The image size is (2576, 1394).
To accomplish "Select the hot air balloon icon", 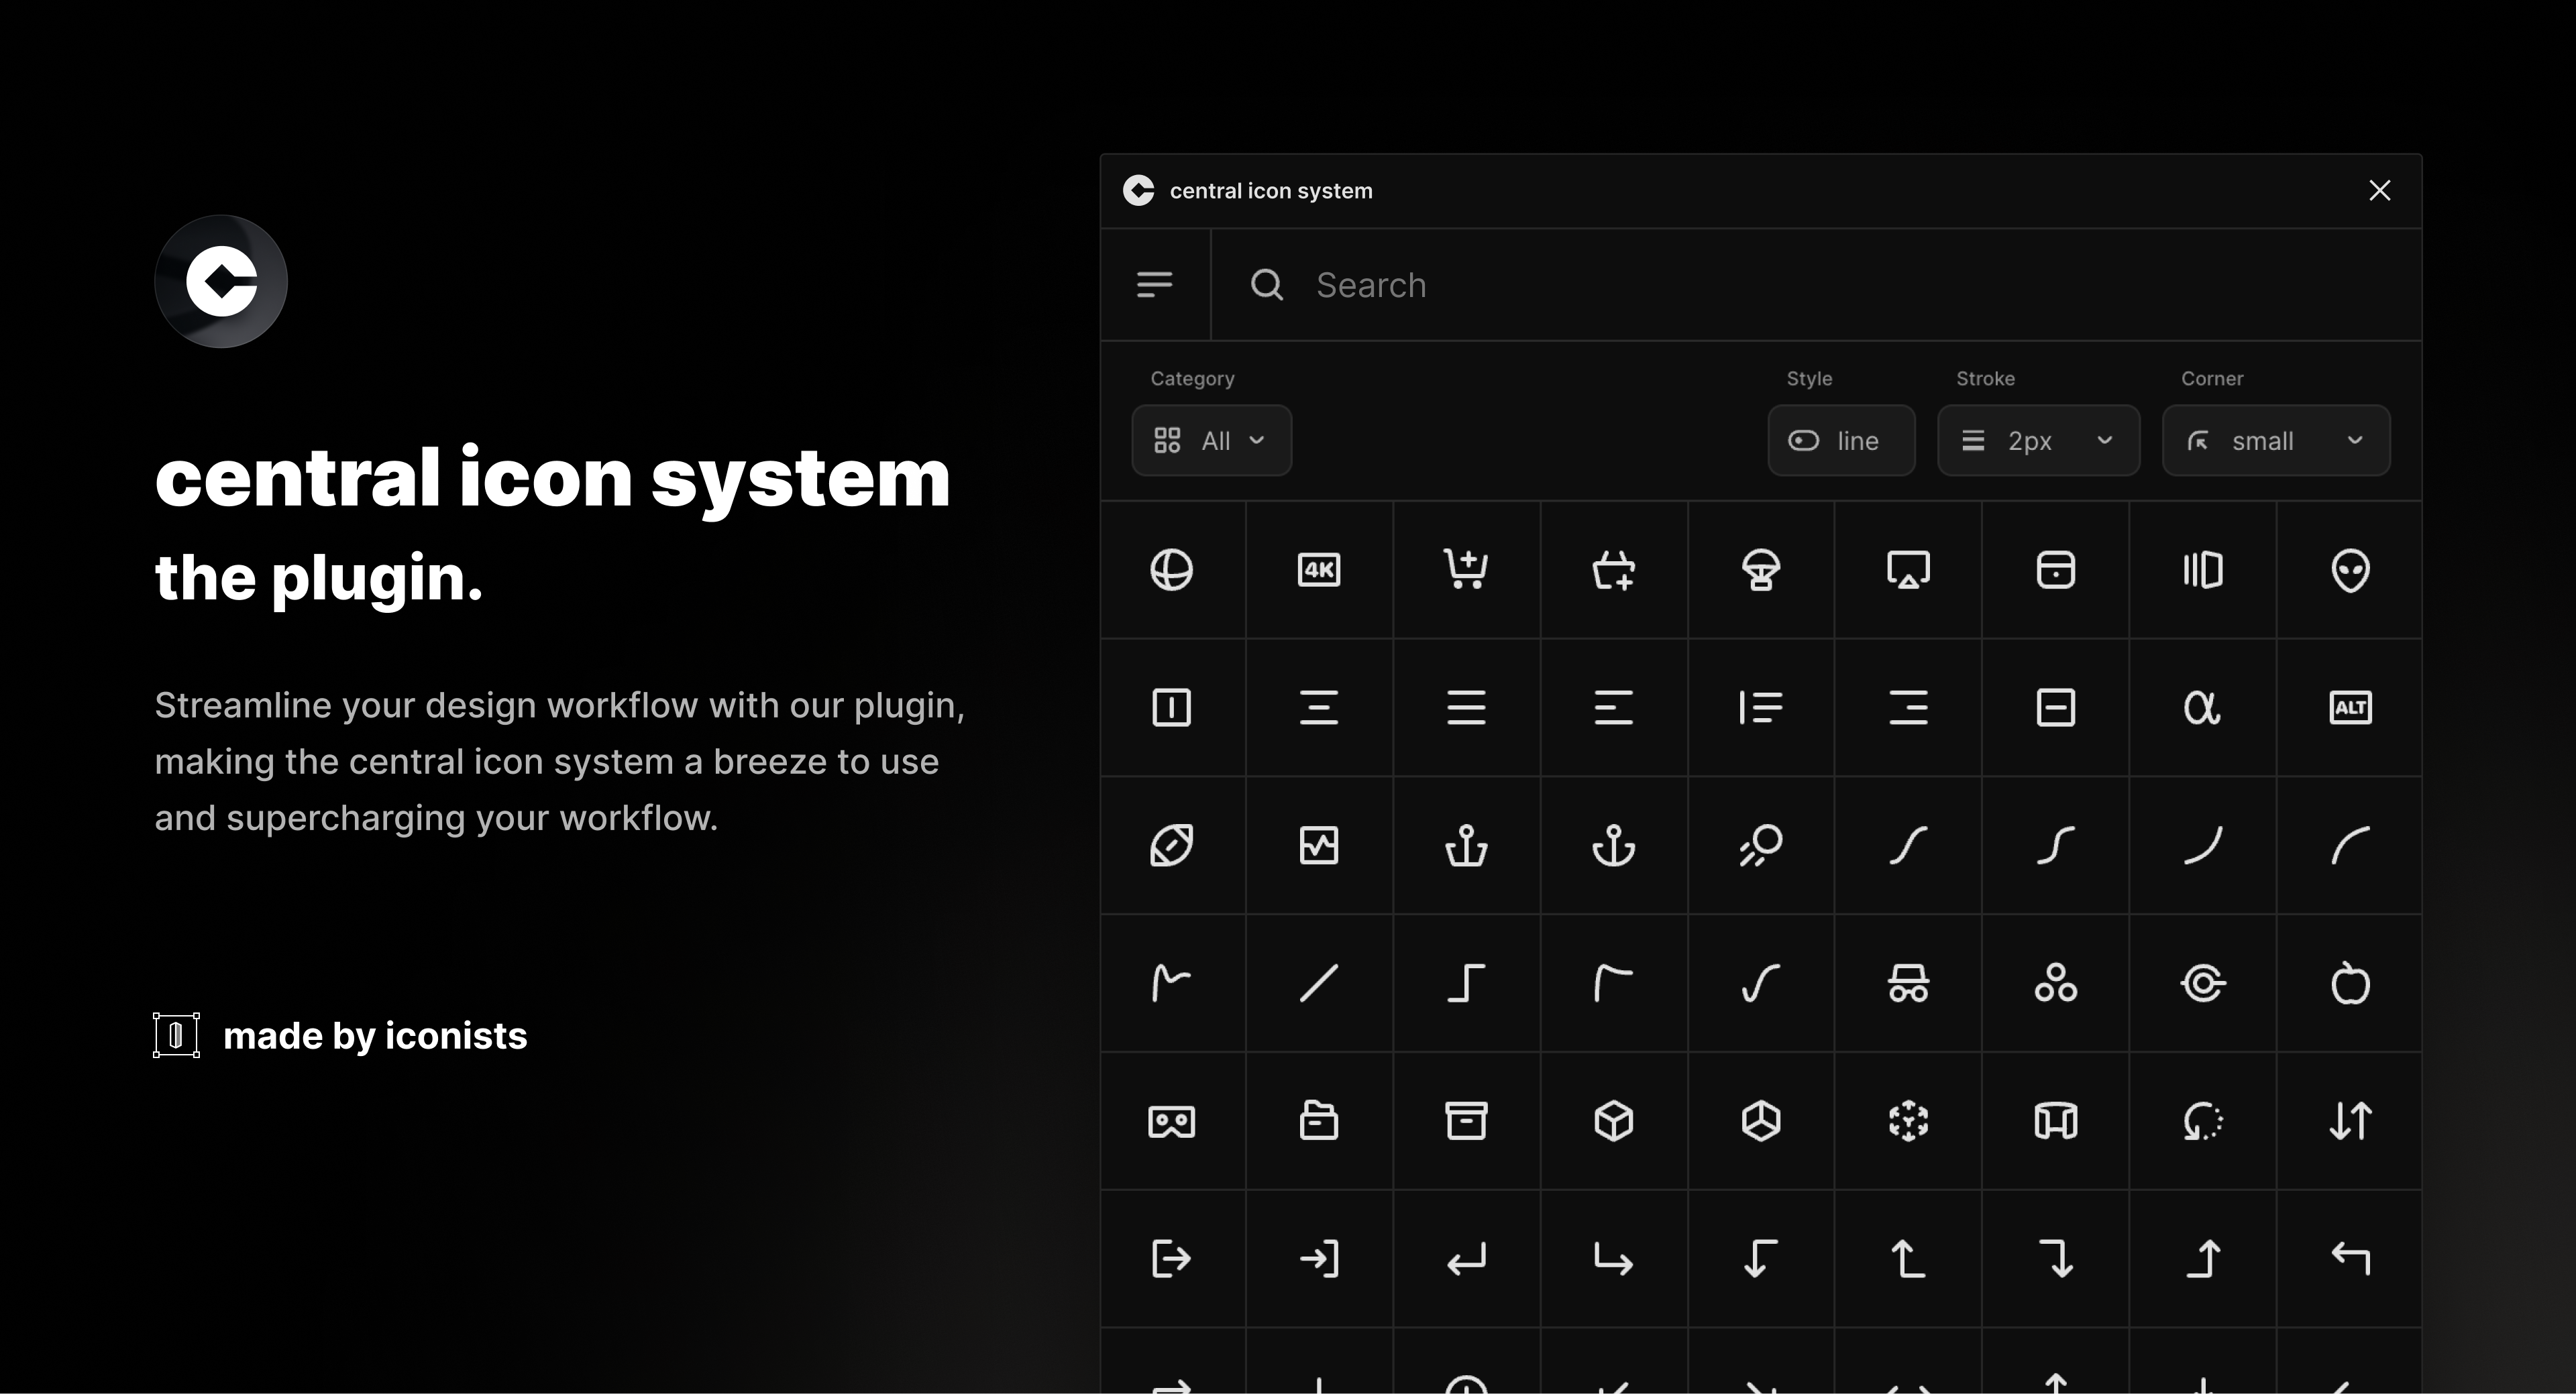I will point(1760,569).
